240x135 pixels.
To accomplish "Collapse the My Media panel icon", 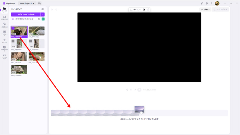I will pyautogui.click(x=43, y=9).
